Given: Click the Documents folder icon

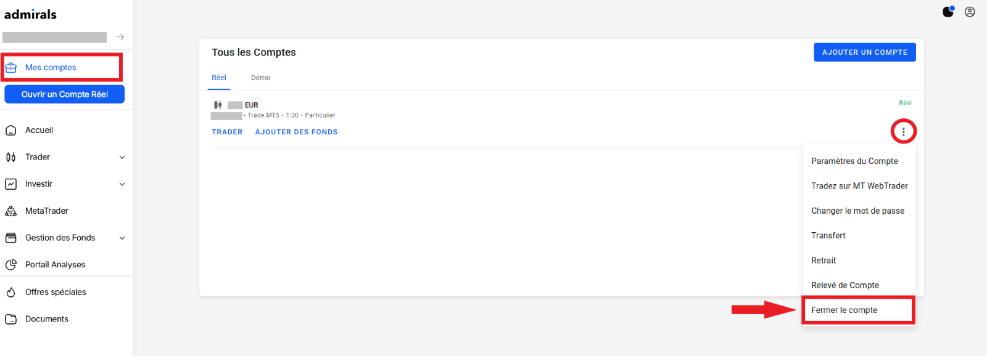Looking at the screenshot, I should 10,319.
